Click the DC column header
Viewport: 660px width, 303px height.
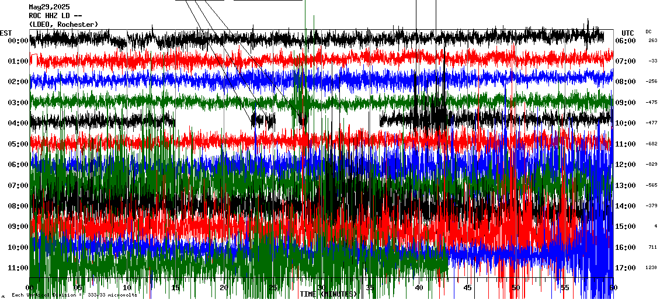click(648, 32)
